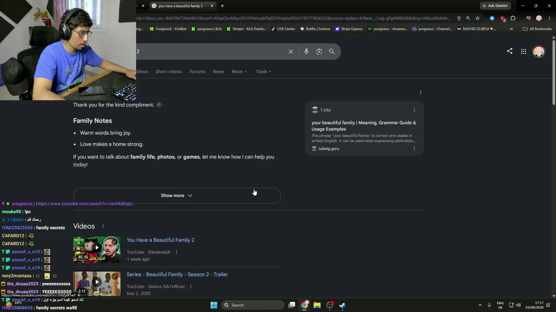
Task: Open the Google apps grid
Action: [523, 52]
